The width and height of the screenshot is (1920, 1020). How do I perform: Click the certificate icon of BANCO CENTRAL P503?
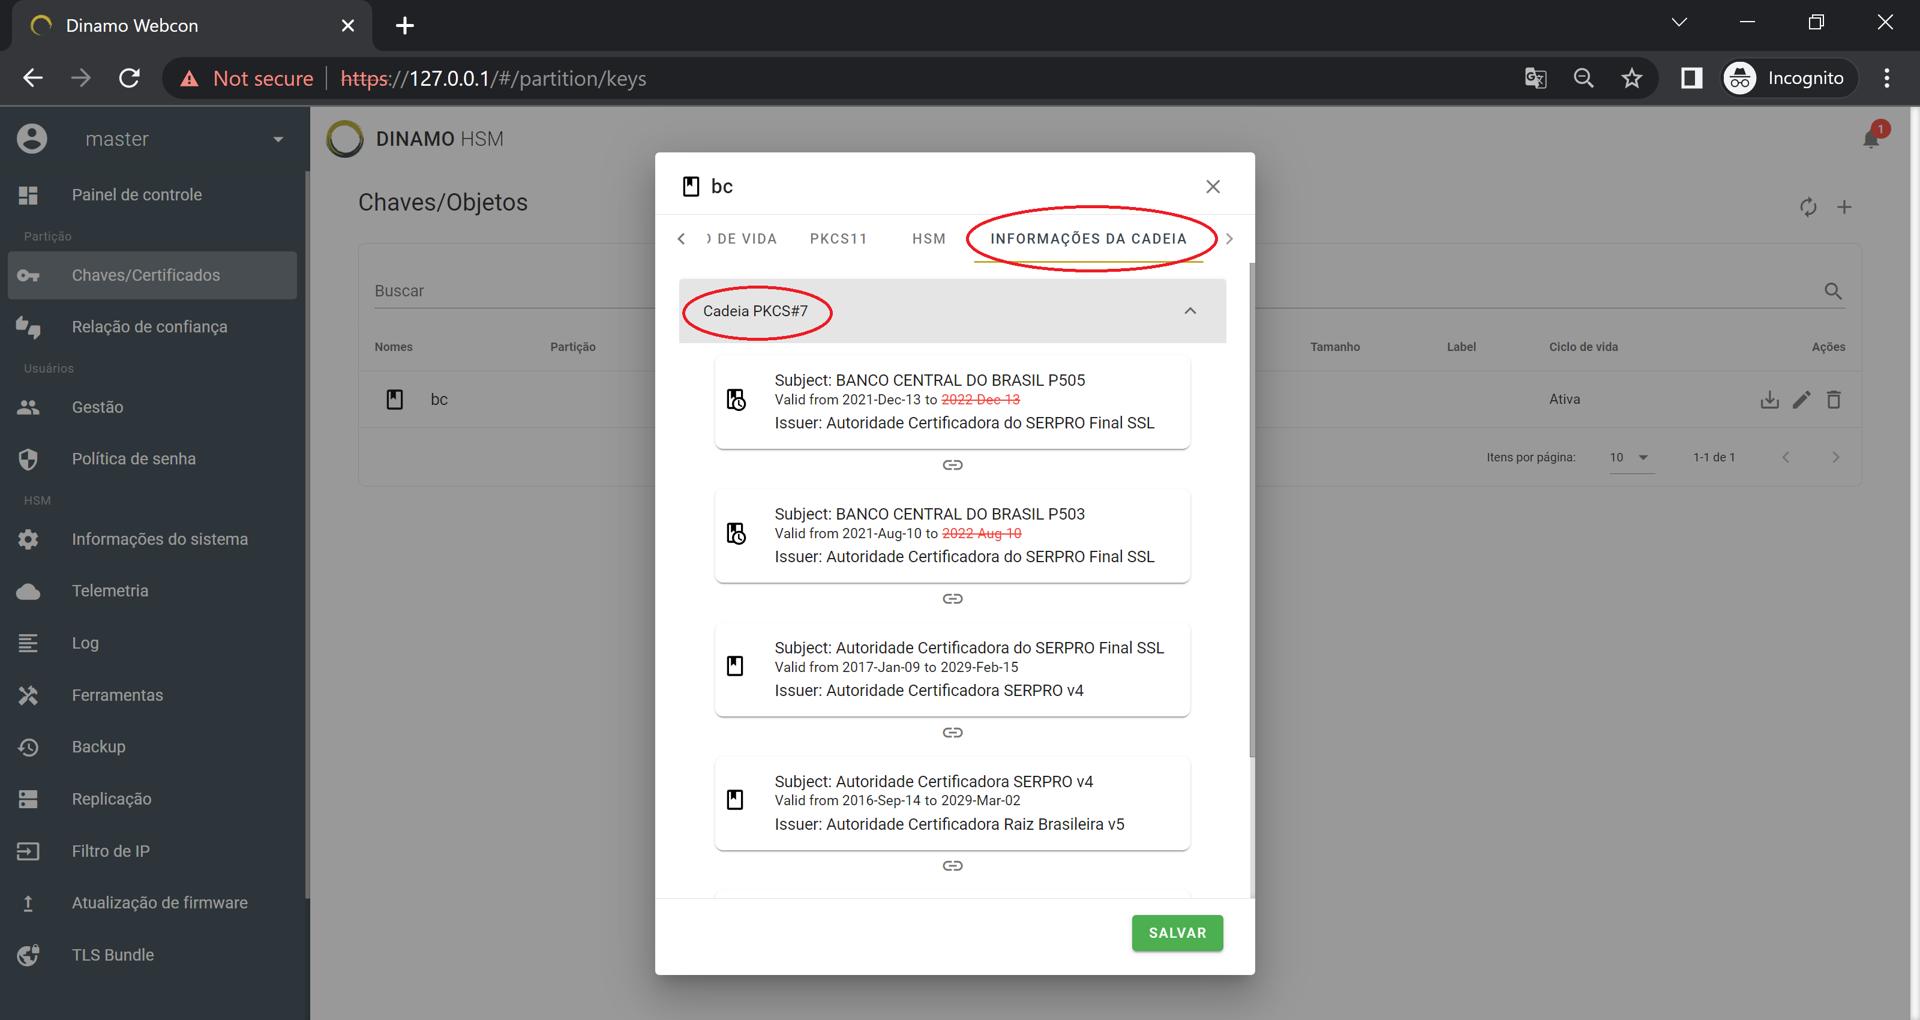736,533
